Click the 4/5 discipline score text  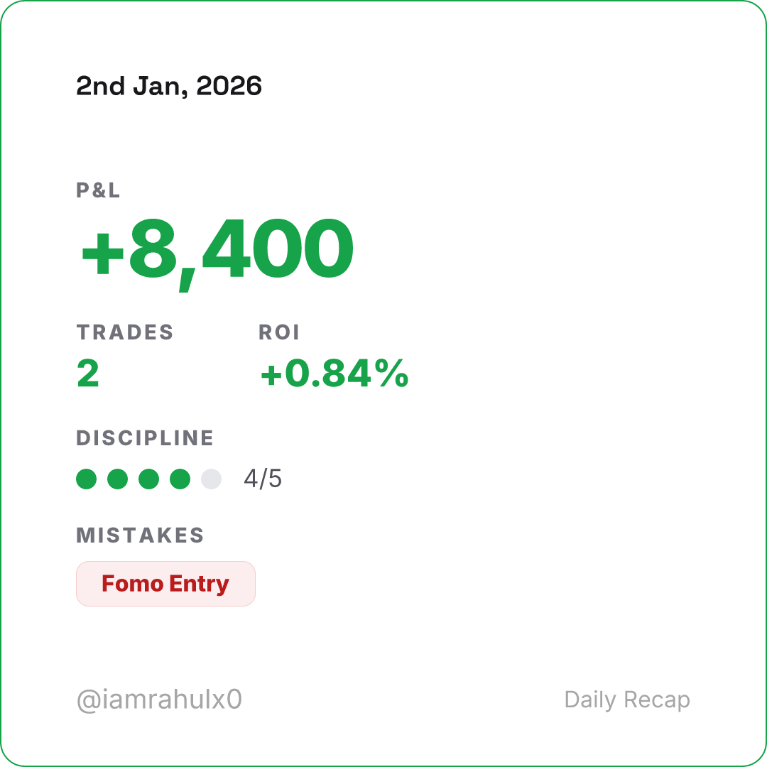[x=263, y=479]
